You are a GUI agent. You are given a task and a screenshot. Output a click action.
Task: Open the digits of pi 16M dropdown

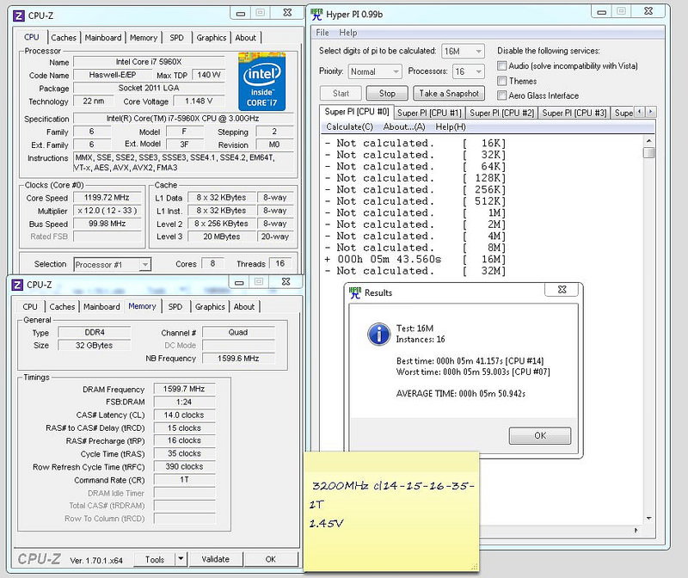pyautogui.click(x=463, y=52)
